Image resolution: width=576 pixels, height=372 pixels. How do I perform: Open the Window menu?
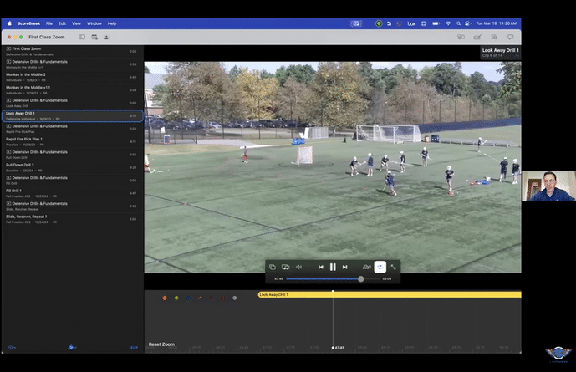pos(94,23)
